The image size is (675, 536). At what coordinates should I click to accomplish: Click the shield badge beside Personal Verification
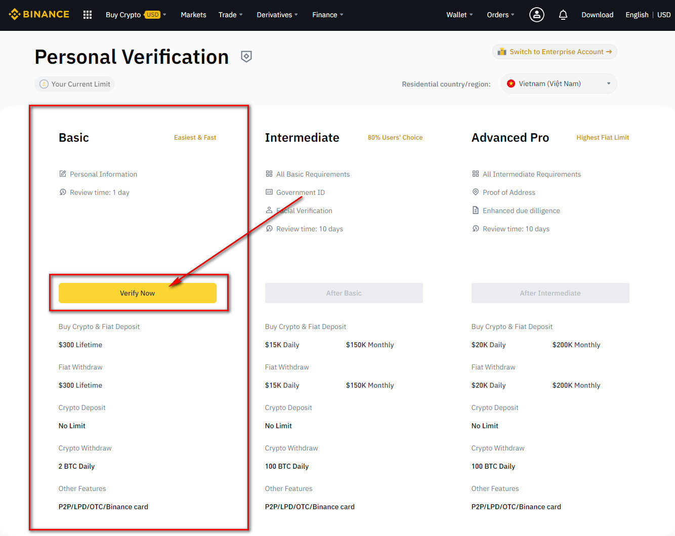click(x=246, y=57)
